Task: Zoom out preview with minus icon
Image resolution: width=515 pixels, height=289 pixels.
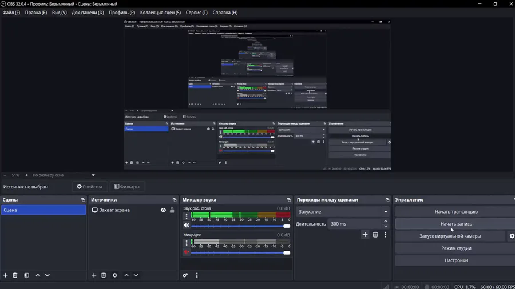Action: (5, 175)
